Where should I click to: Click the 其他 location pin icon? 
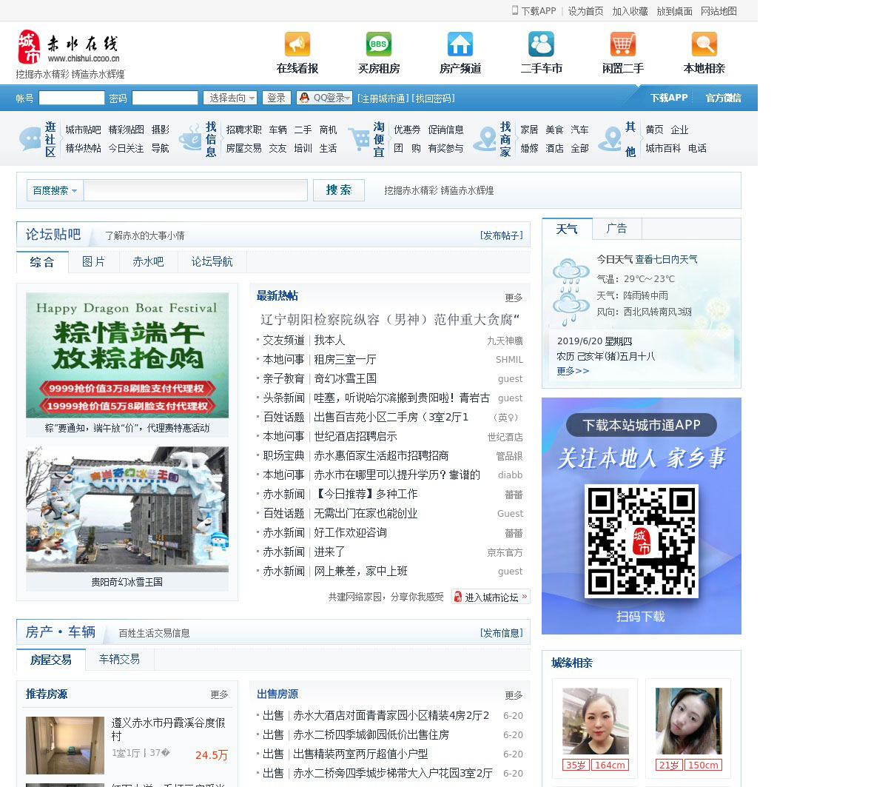pyautogui.click(x=610, y=139)
